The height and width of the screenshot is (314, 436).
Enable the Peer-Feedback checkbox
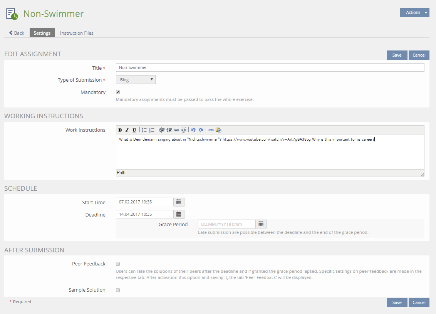coord(118,264)
